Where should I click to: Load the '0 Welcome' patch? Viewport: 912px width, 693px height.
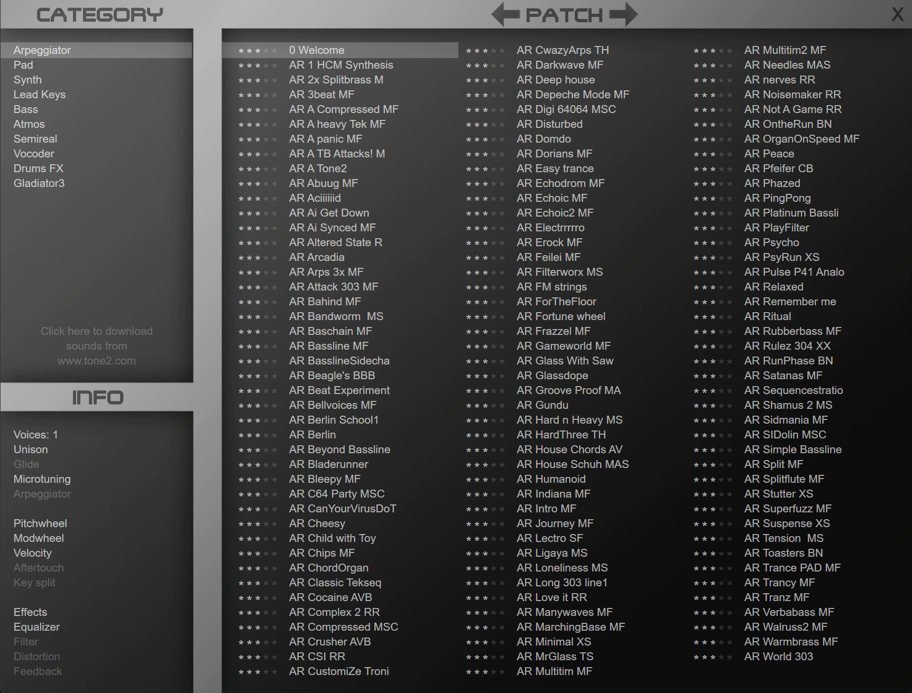coord(317,50)
